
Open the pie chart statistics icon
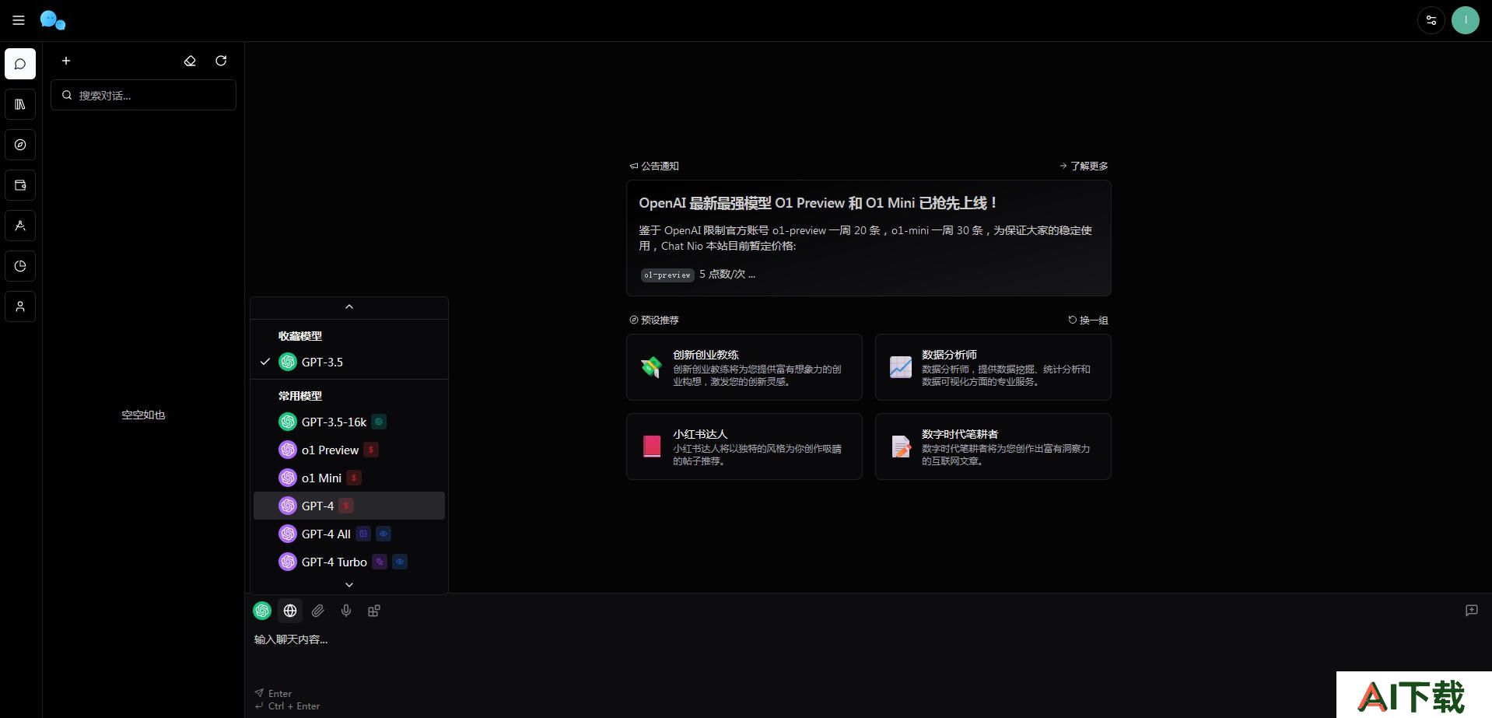point(20,266)
